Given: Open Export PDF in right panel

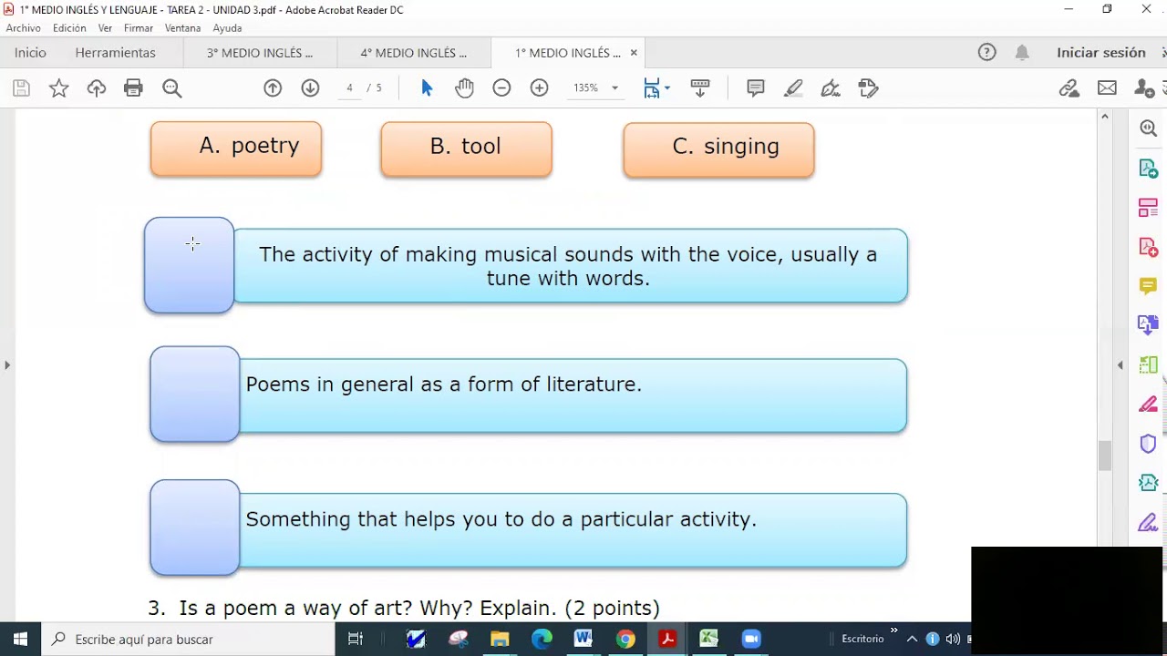Looking at the screenshot, I should 1149,169.
